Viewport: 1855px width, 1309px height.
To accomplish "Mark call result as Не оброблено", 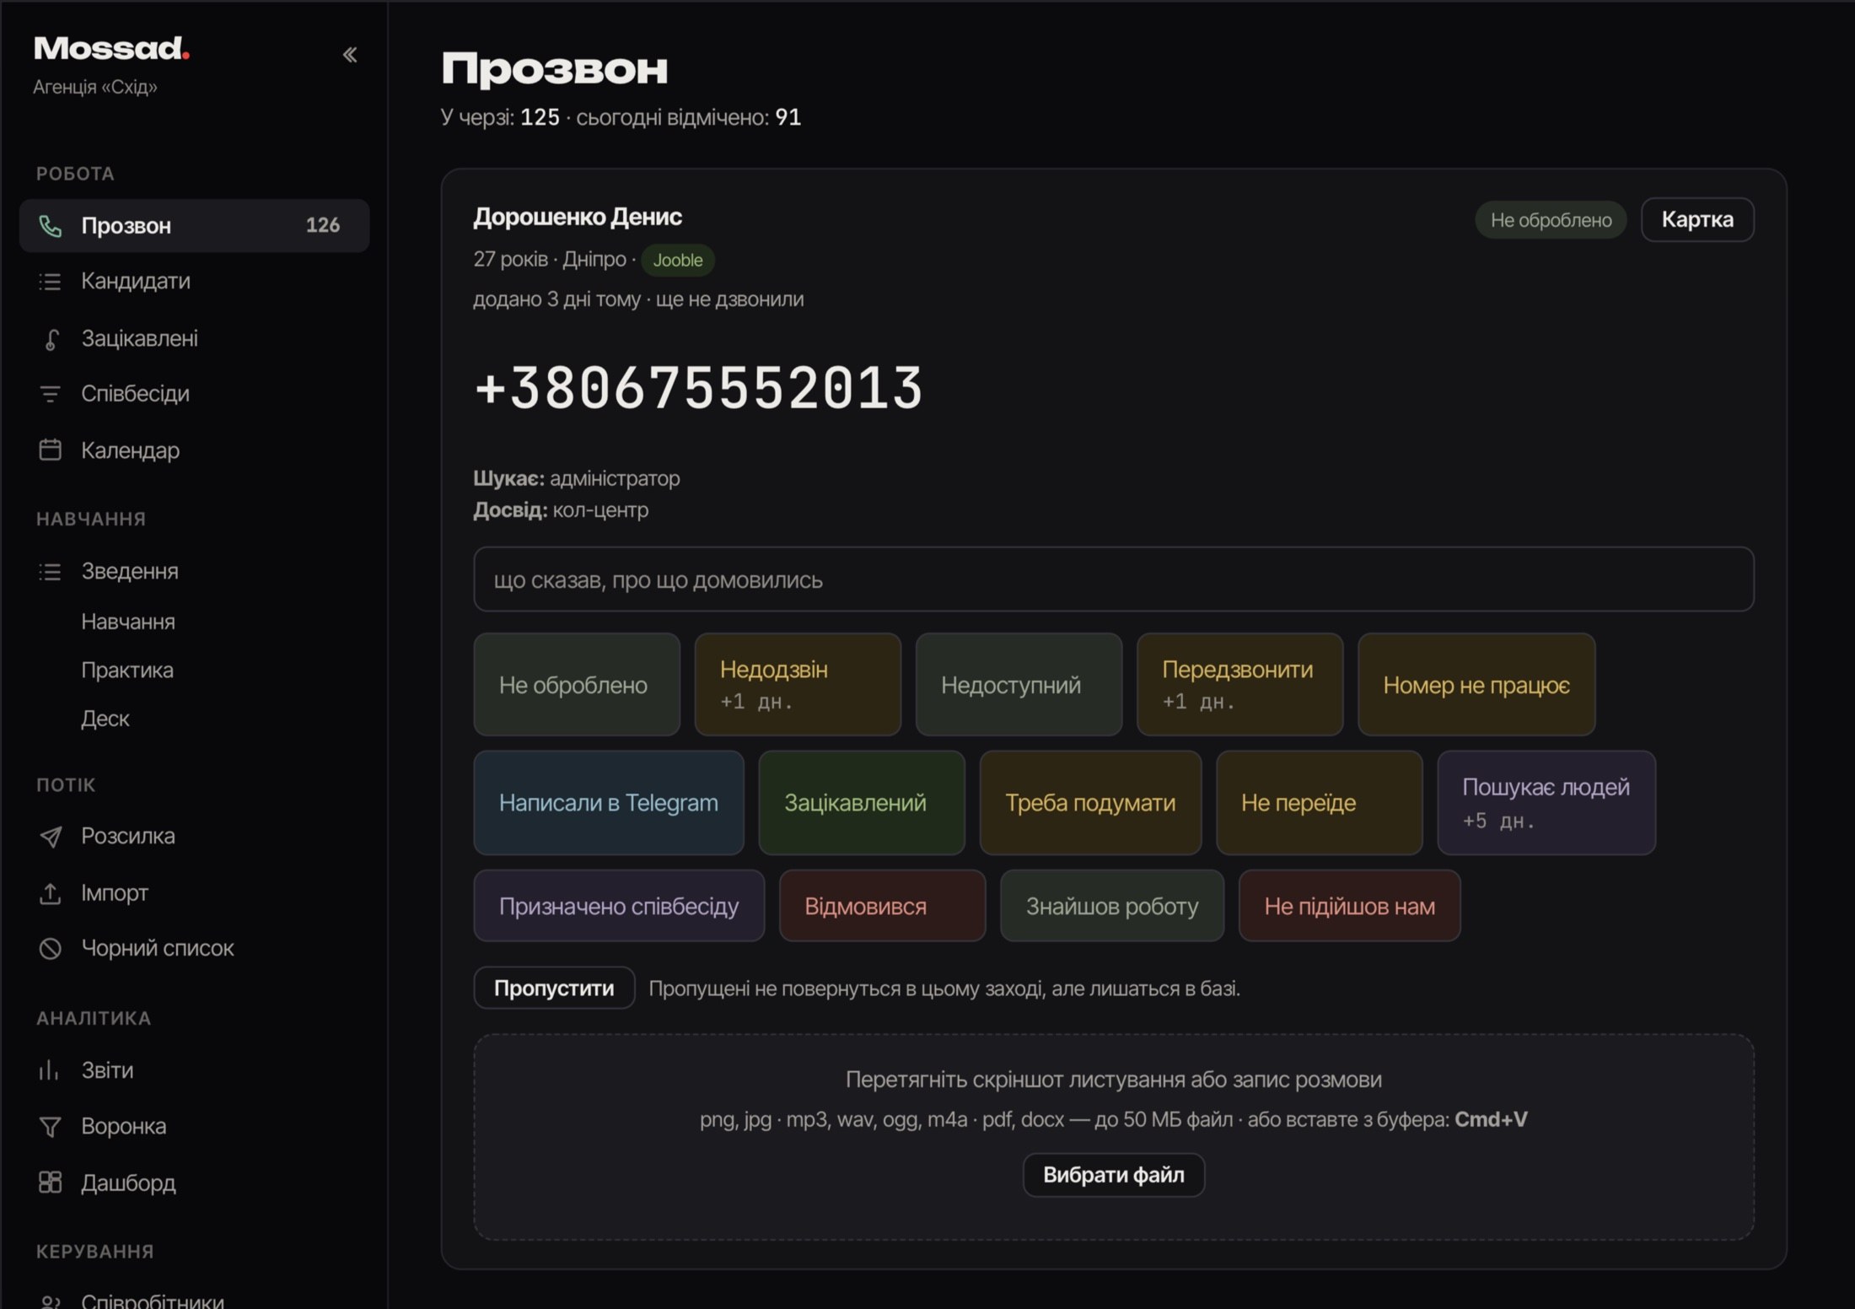I will [577, 685].
